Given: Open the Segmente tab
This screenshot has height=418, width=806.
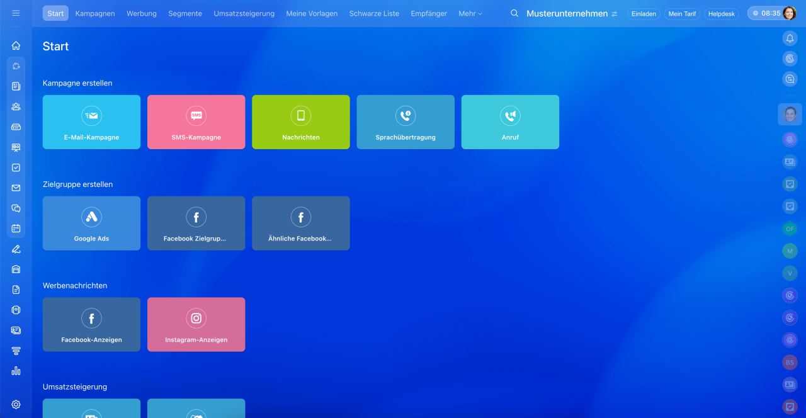Looking at the screenshot, I should pyautogui.click(x=185, y=13).
